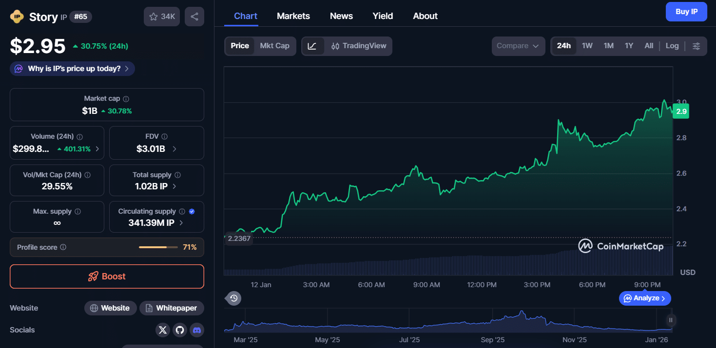
Task: Open the Compare dropdown
Action: tap(518, 46)
